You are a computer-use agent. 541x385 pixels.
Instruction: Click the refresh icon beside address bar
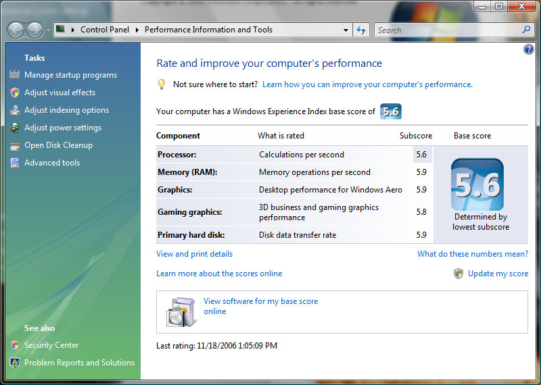pos(361,30)
